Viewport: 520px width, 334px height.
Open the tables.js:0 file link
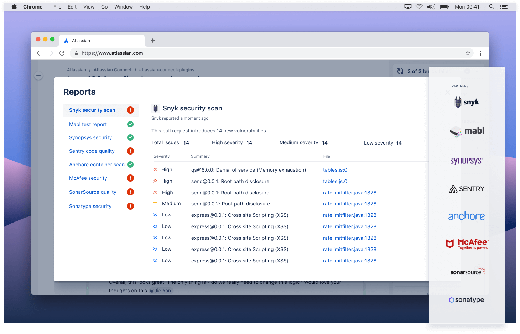[x=335, y=170]
